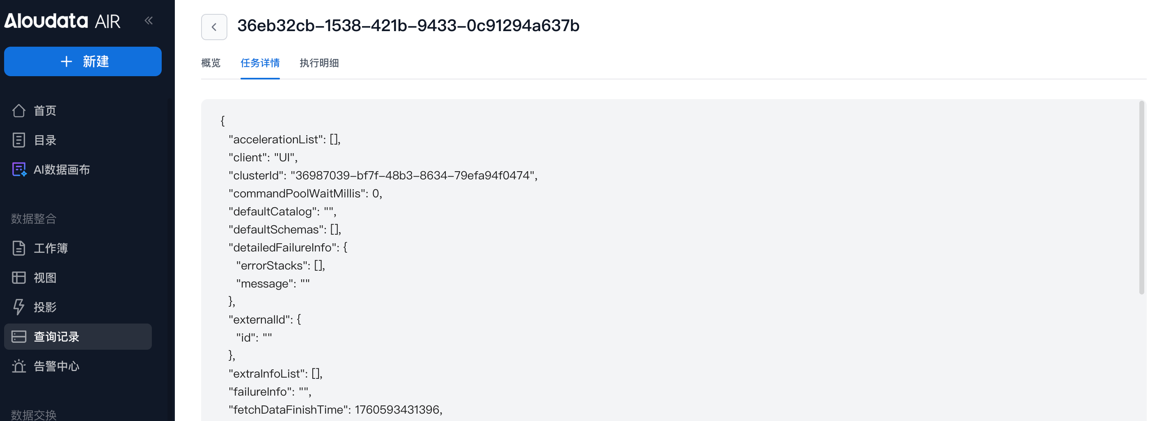The height and width of the screenshot is (421, 1173).
Task: Click the home icon beside 首页
Action: 18,111
